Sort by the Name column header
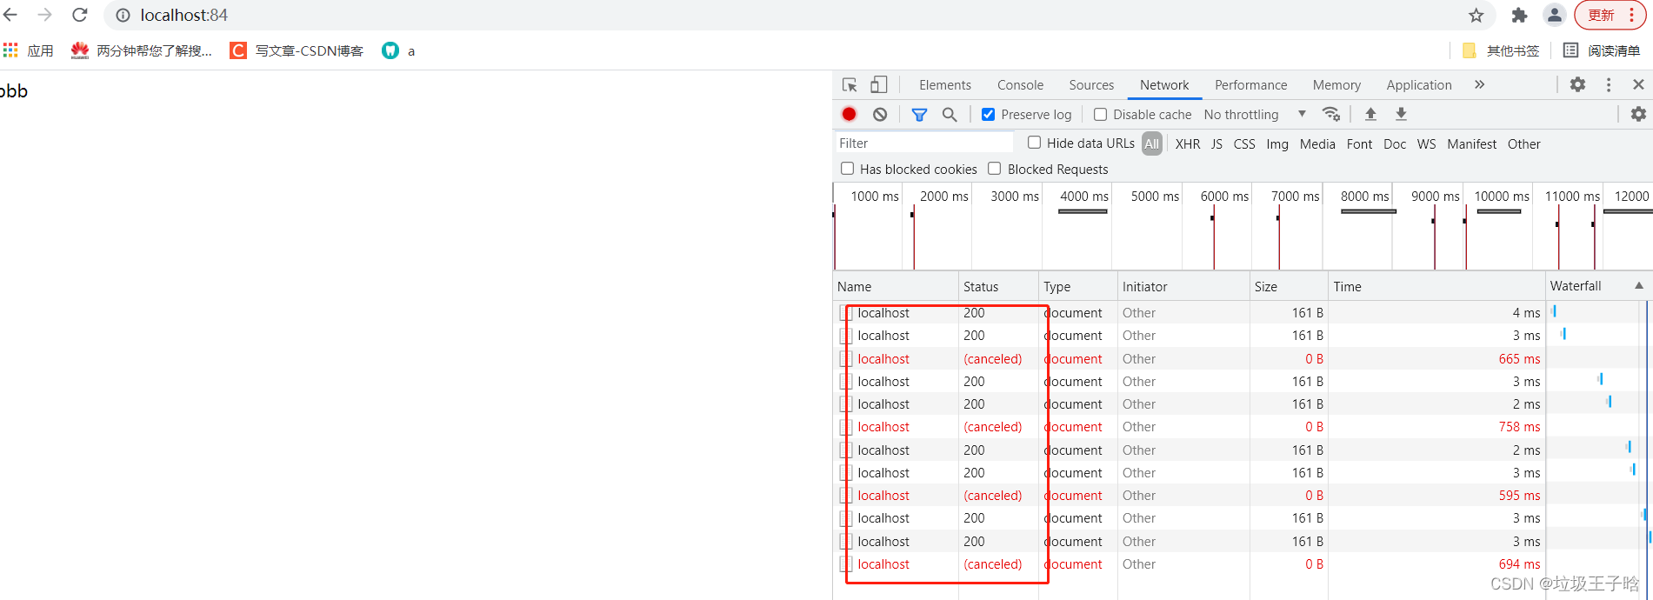Image resolution: width=1653 pixels, height=600 pixels. tap(896, 286)
